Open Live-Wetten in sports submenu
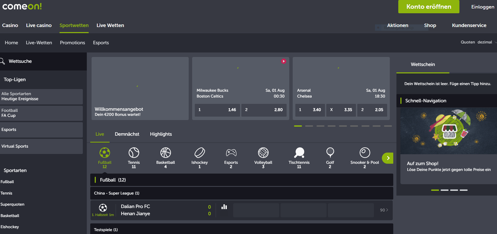497x234 pixels. pos(39,43)
